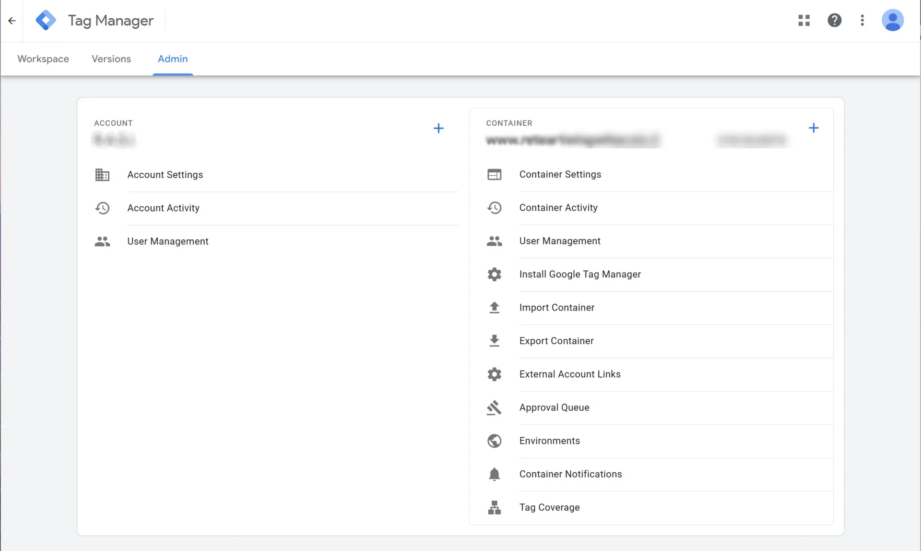Open the Help menu

pos(835,20)
